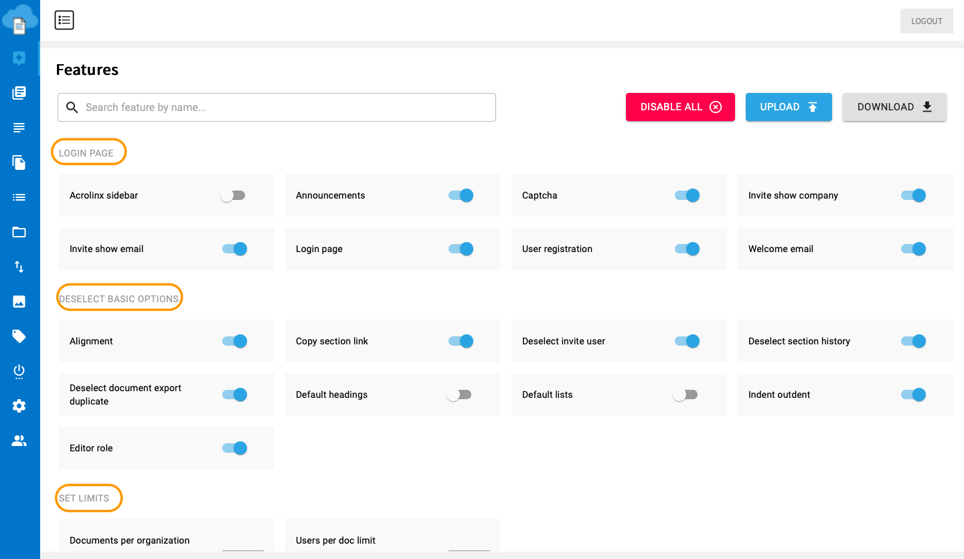Open the folder sidebar icon
Screen dimensions: 964x559
pos(19,232)
